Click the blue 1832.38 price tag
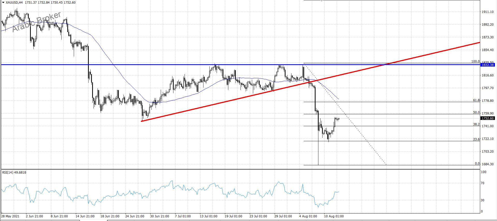This screenshot has width=497, height=221. coord(487,65)
